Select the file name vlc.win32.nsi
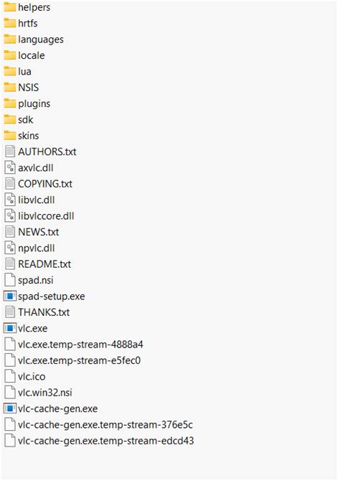This screenshot has height=481, width=340. [45, 393]
